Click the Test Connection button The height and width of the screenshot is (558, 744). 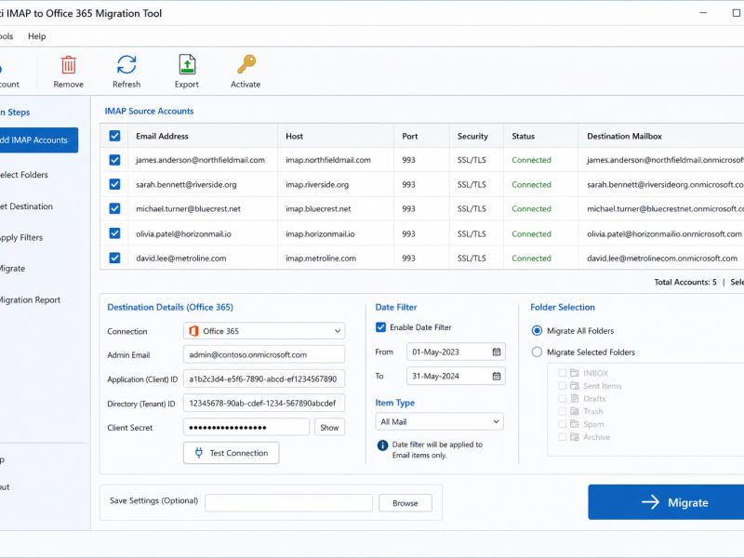[x=231, y=453]
